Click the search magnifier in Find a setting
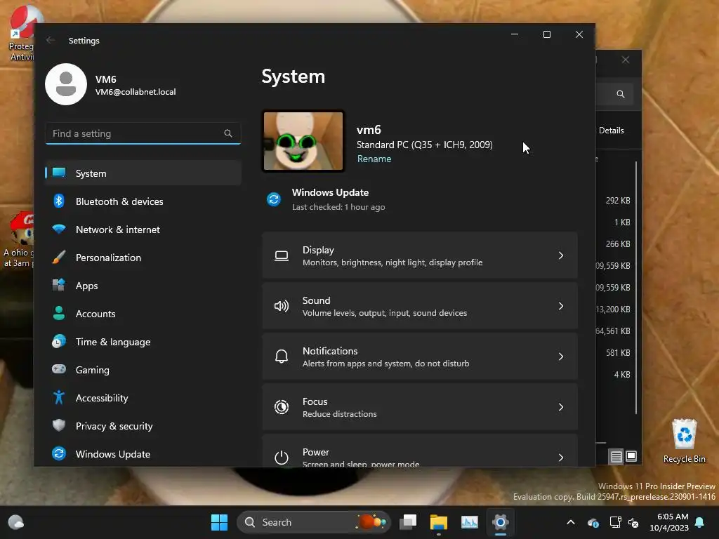The width and height of the screenshot is (719, 539). pyautogui.click(x=228, y=133)
